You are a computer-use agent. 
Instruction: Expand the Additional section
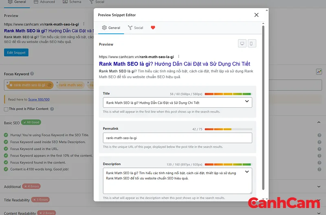[x=319, y=186]
